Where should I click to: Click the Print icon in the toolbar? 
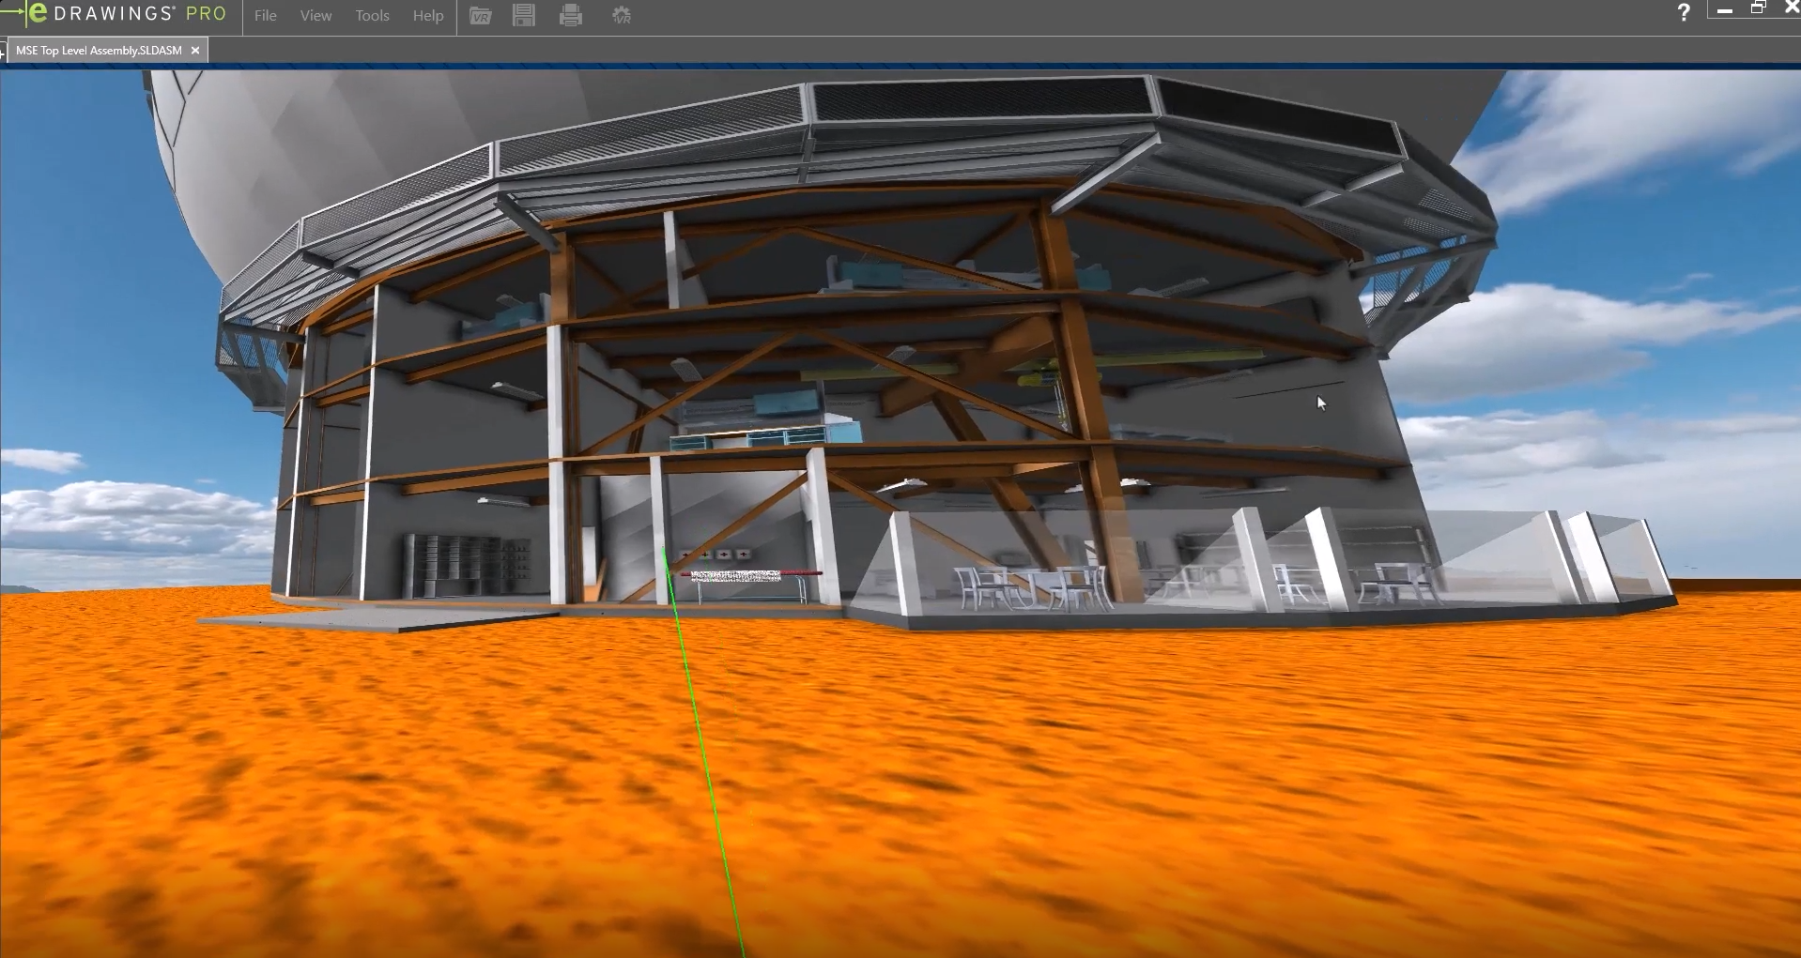pos(570,16)
